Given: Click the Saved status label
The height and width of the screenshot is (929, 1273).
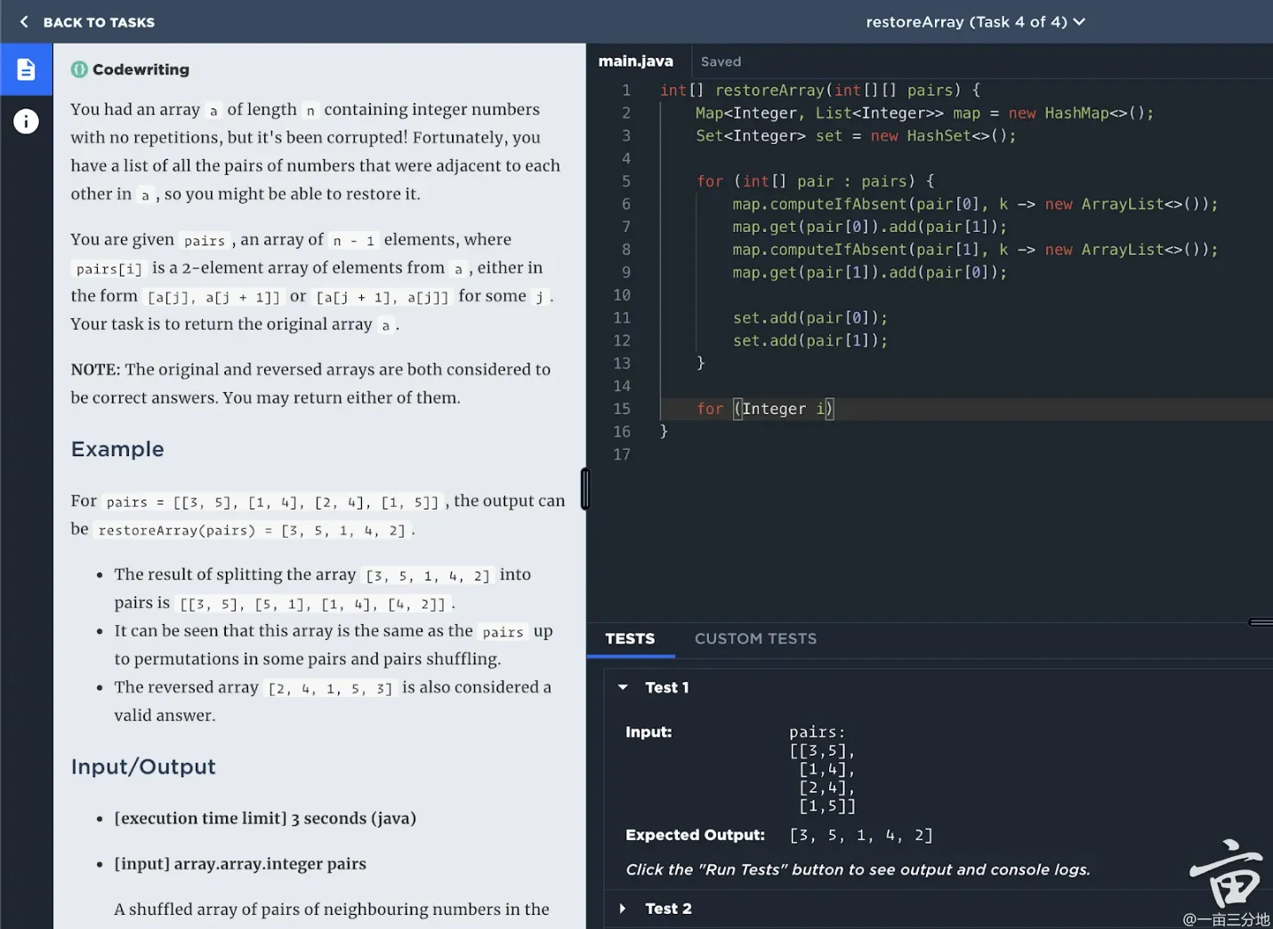Looking at the screenshot, I should [721, 61].
